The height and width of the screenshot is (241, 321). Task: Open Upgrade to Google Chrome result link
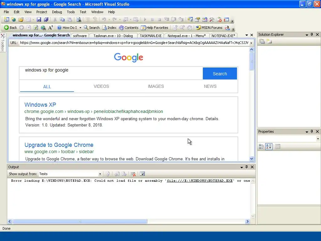coord(59,145)
